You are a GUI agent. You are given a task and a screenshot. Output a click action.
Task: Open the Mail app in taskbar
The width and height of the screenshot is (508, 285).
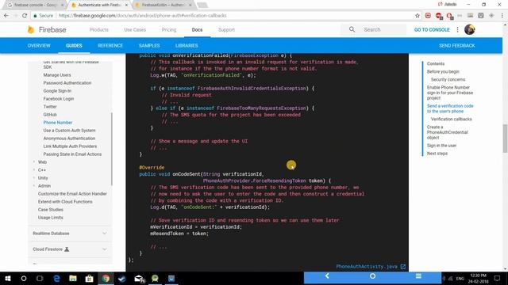139,278
